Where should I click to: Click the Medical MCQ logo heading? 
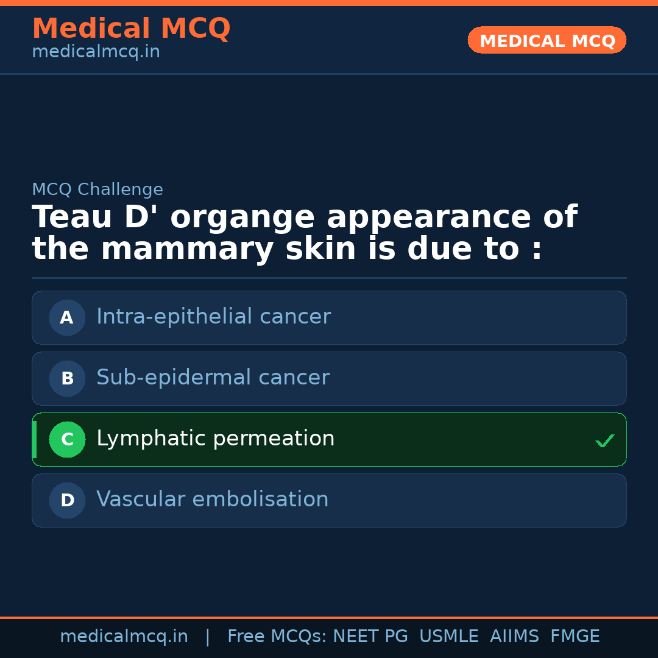click(131, 28)
